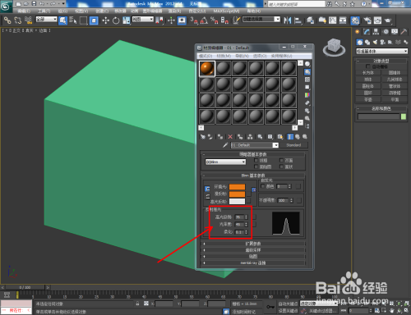The height and width of the screenshot is (315, 411).
Task: Click the Cylinder button in Object Type
Action: 368,86
